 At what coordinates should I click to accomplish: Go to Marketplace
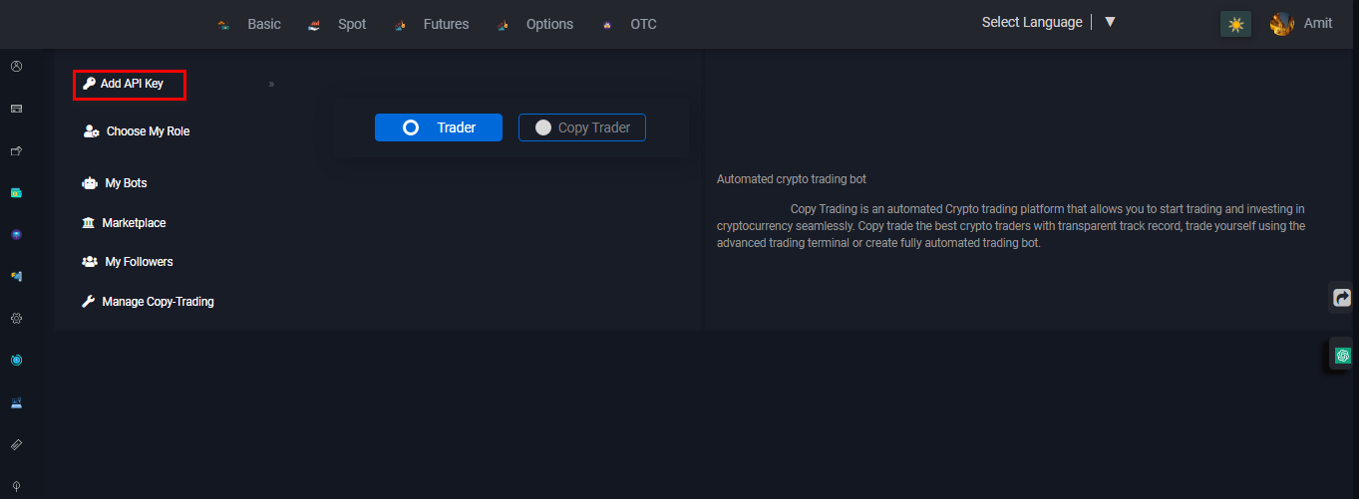[x=124, y=223]
